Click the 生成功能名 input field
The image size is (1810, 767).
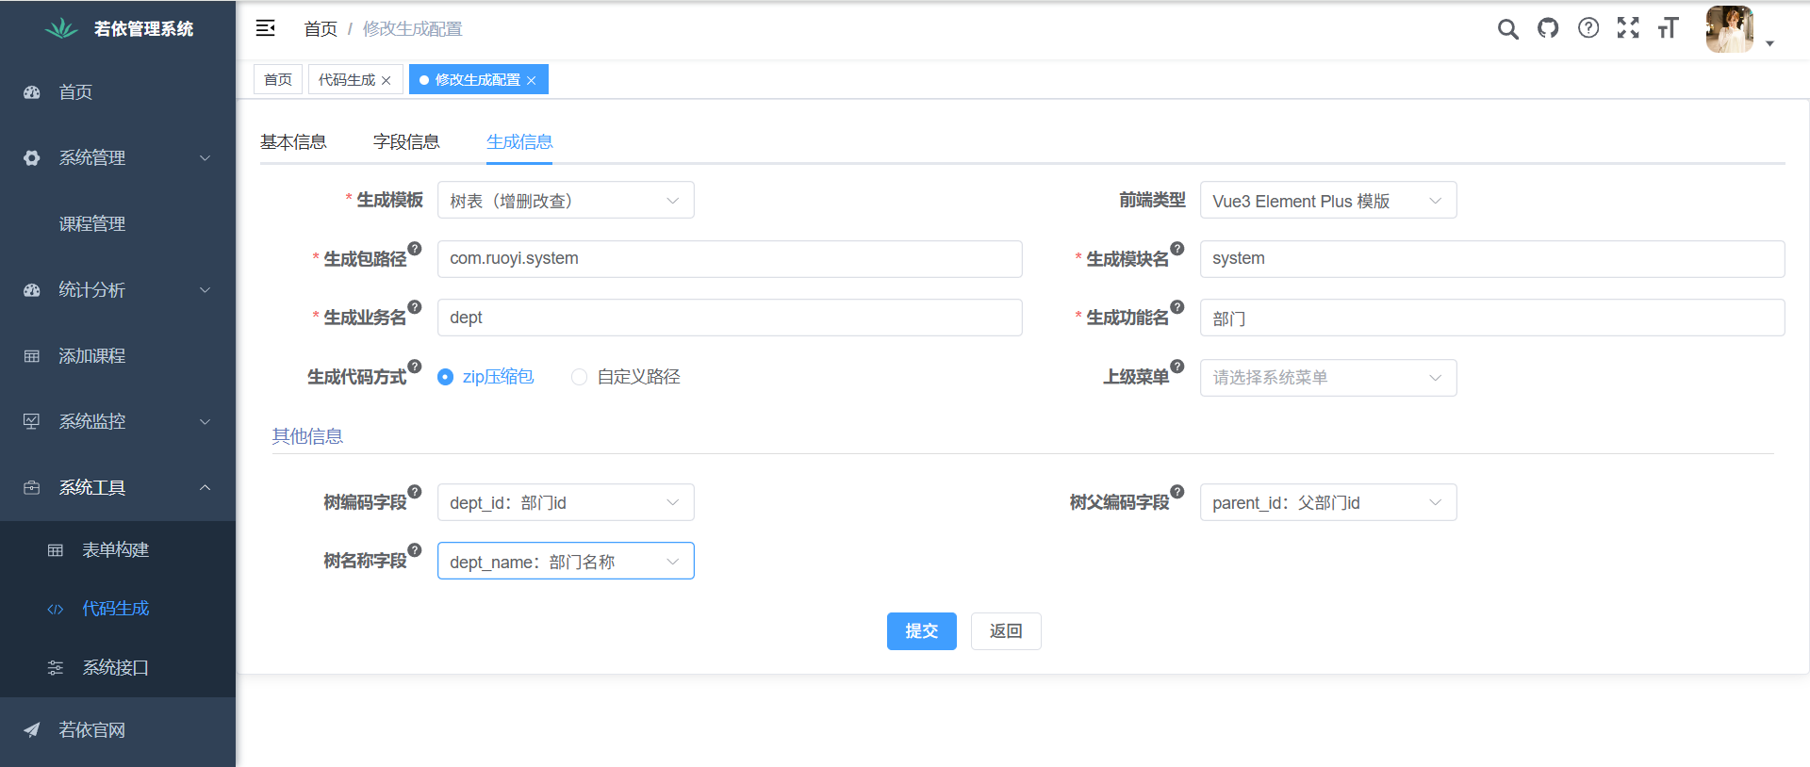pos(1492,318)
